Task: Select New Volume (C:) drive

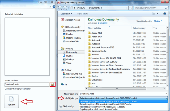Action: 72,74
